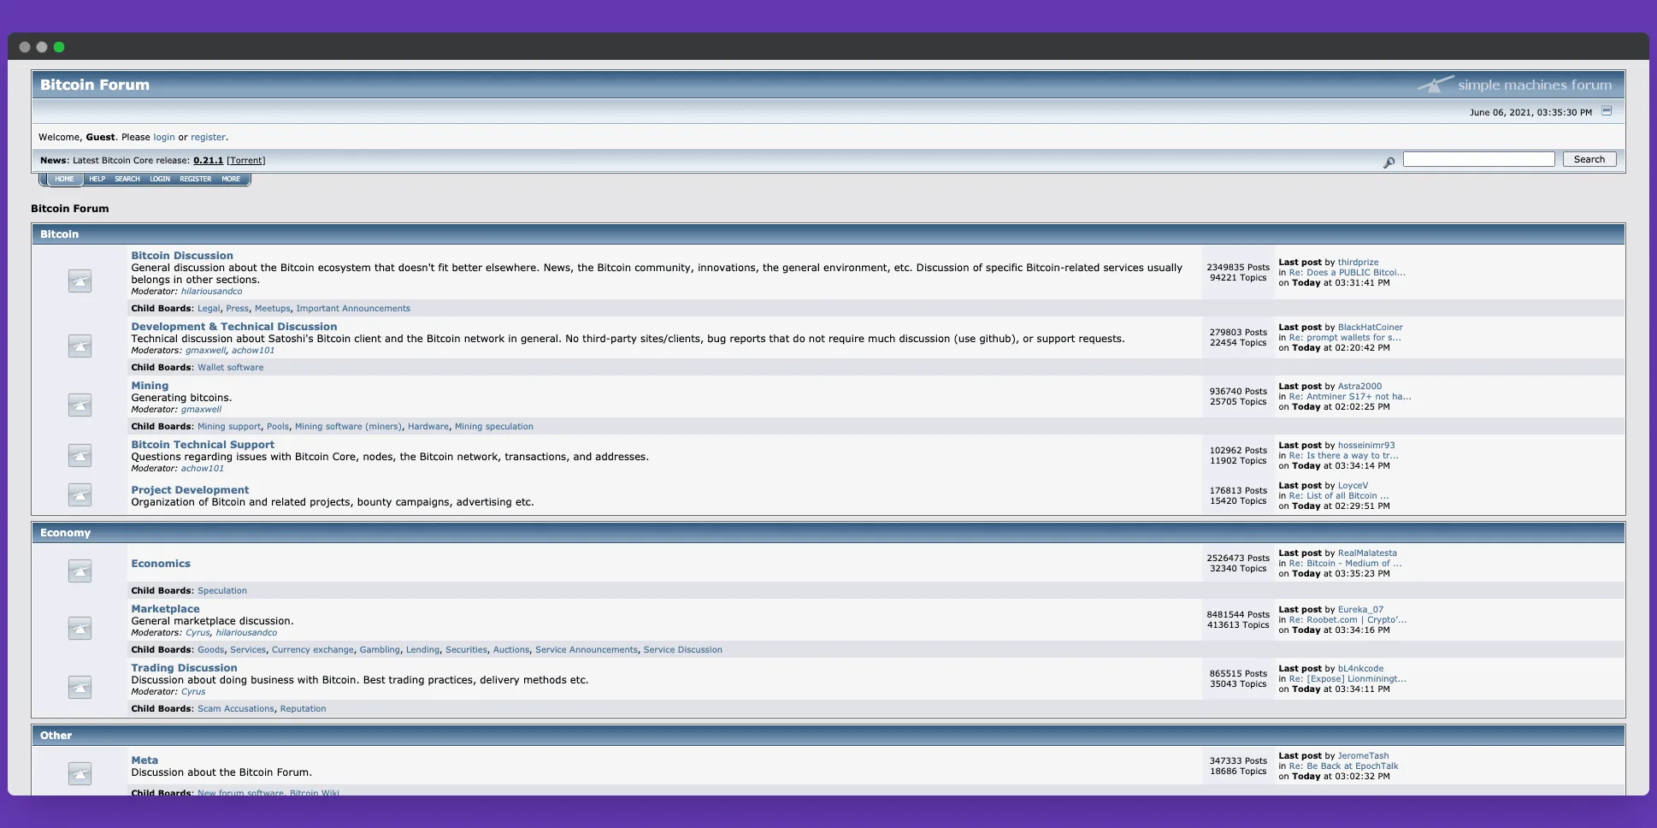Go to the Gambling child board

tap(380, 650)
